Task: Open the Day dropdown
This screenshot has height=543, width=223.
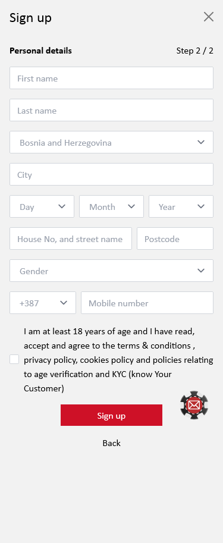Action: 42,207
